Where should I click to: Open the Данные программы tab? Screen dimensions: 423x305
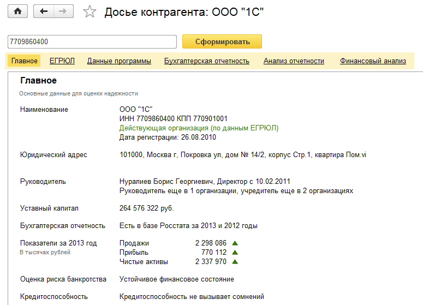(119, 61)
